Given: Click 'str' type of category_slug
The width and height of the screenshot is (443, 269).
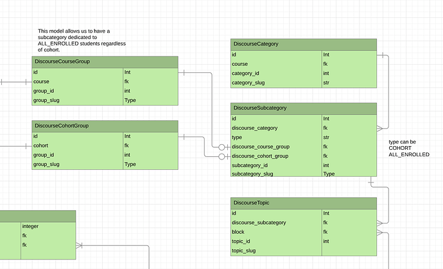Looking at the screenshot, I should coord(326,83).
